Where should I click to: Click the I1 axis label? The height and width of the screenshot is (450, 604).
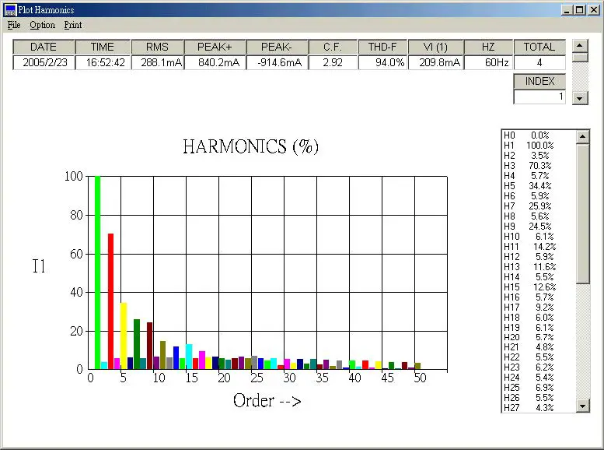39,266
